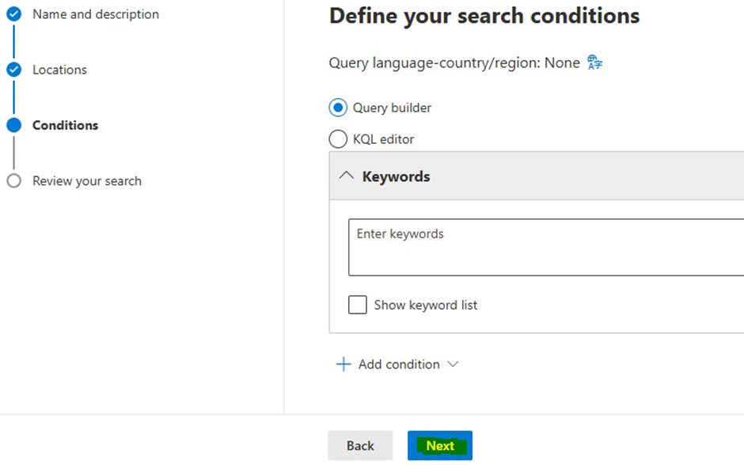Select the KQL editor radio button
The height and width of the screenshot is (465, 744).
tap(338, 139)
